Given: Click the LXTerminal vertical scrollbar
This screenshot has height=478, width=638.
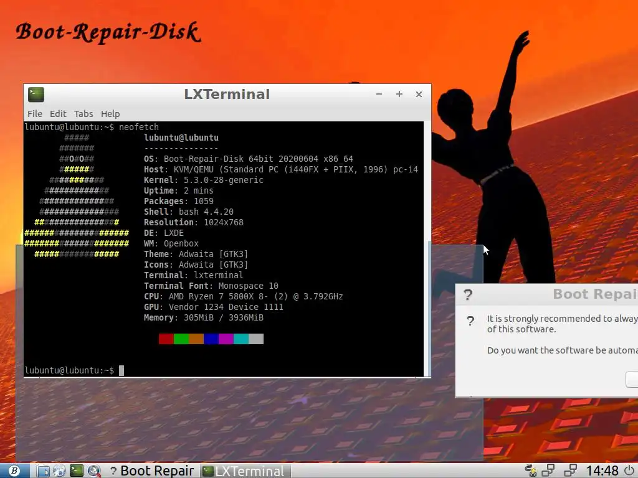Looking at the screenshot, I should pos(427,249).
